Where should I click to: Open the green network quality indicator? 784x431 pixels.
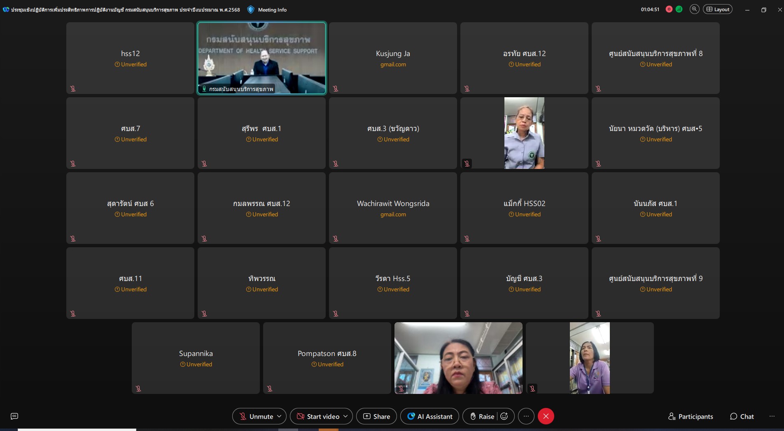[x=679, y=9]
